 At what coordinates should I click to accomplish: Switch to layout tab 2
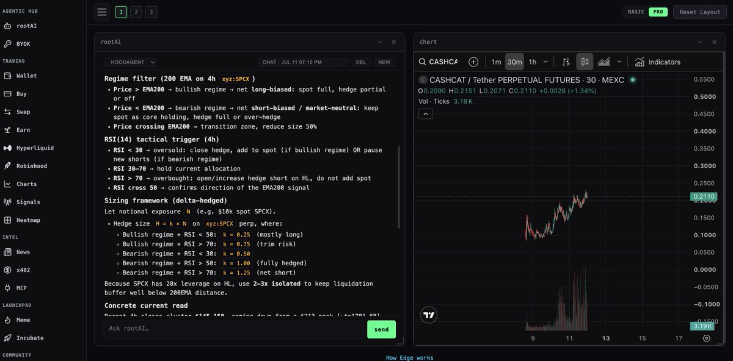pyautogui.click(x=136, y=12)
